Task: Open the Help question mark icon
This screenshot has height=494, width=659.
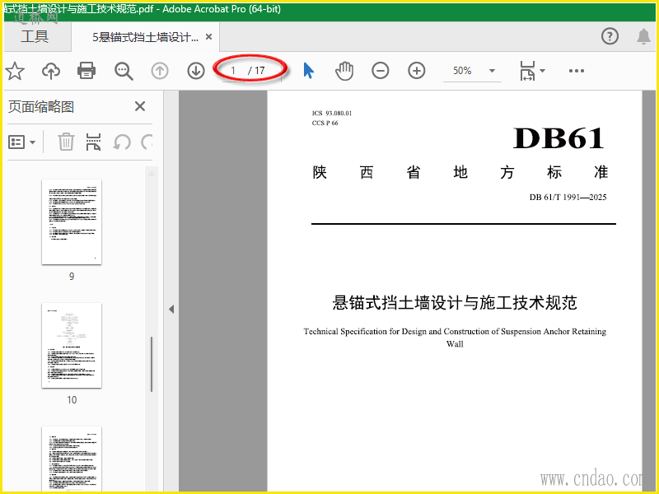Action: [x=610, y=36]
